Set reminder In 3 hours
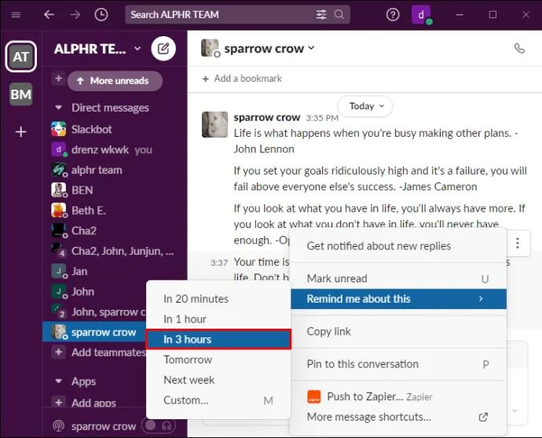 pos(218,340)
